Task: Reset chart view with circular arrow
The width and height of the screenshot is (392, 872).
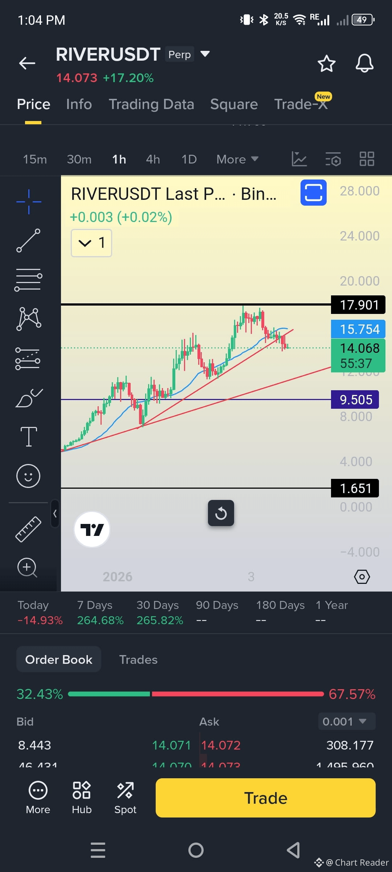Action: [221, 513]
